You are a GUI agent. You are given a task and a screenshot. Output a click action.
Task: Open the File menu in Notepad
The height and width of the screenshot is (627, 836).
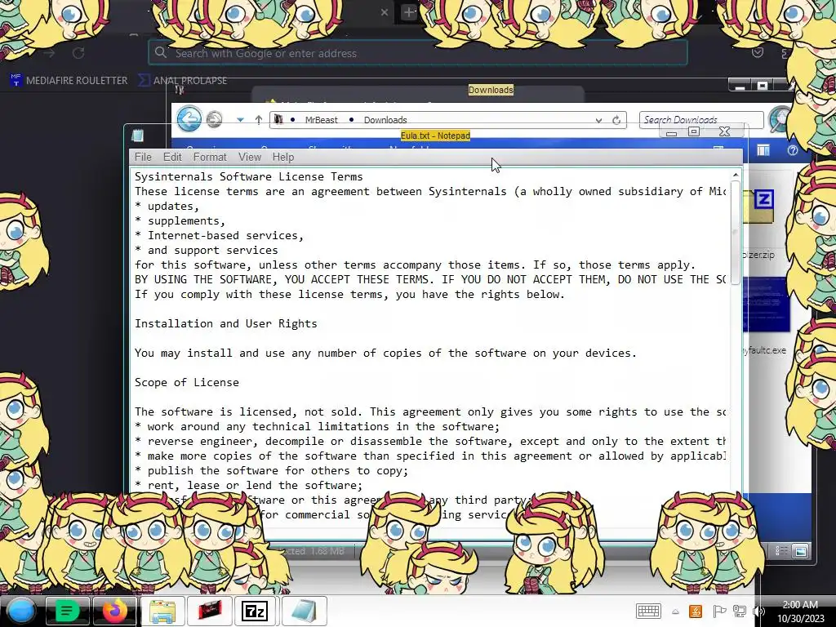[x=143, y=157]
